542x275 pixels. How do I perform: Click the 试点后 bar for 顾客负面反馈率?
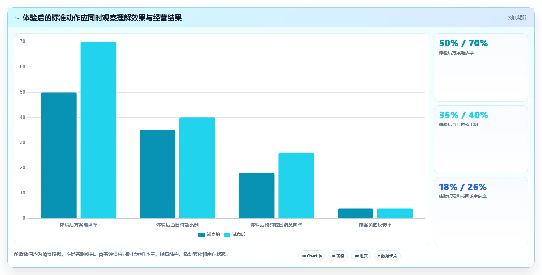click(x=395, y=213)
